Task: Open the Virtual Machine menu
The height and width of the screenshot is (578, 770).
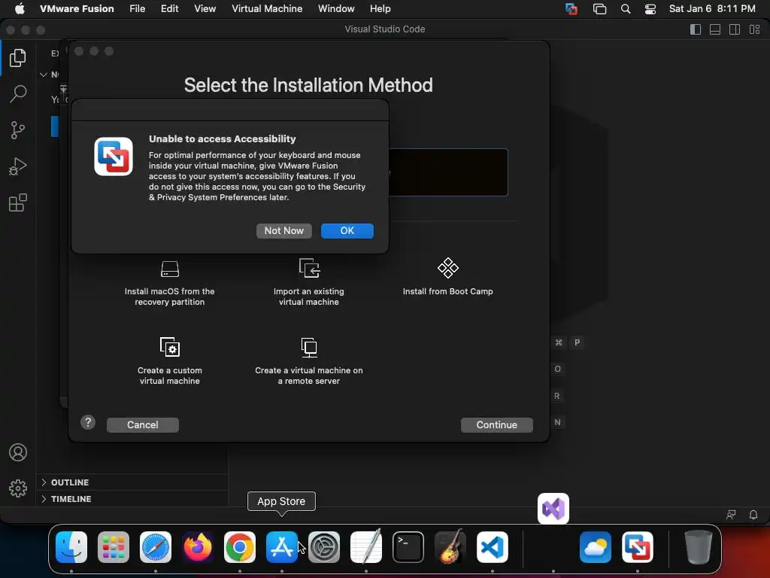Action: point(267,9)
